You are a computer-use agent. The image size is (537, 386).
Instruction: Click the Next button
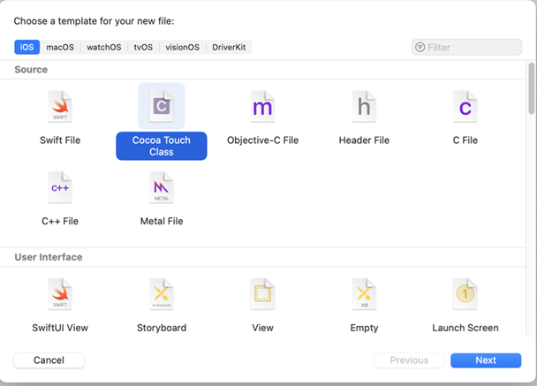485,360
